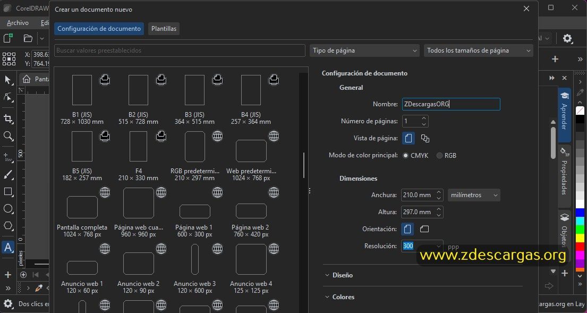Open the options gear in the toolbar
This screenshot has height=313, width=587.
(567, 38)
